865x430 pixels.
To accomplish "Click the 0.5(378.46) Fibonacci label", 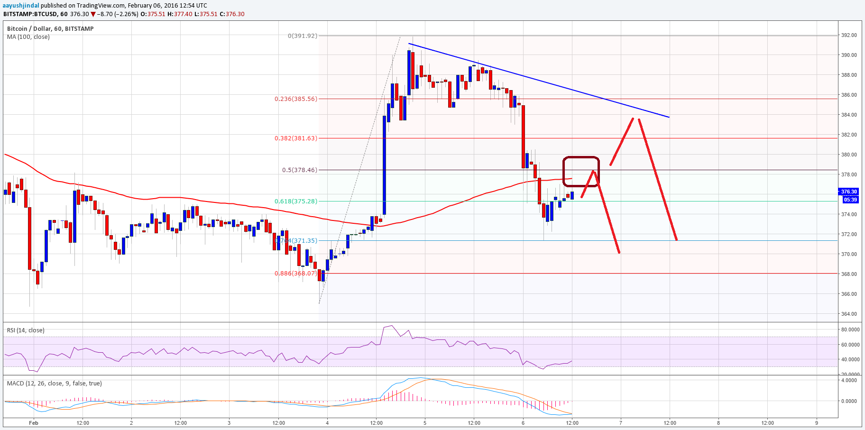I will point(300,170).
